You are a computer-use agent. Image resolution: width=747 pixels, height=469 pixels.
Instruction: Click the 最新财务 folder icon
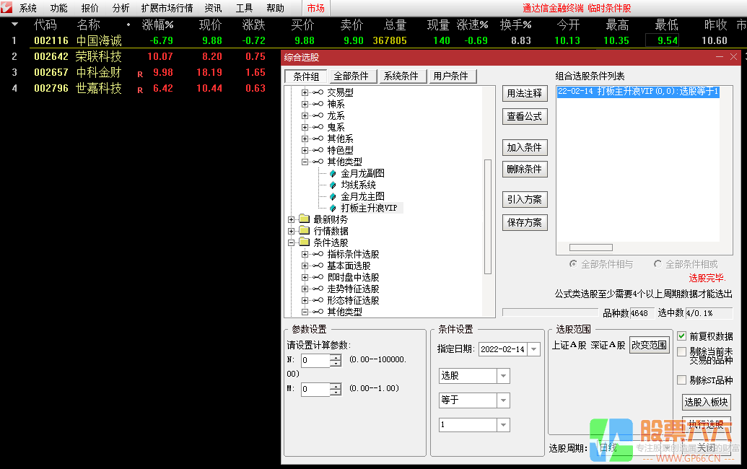[x=305, y=219]
